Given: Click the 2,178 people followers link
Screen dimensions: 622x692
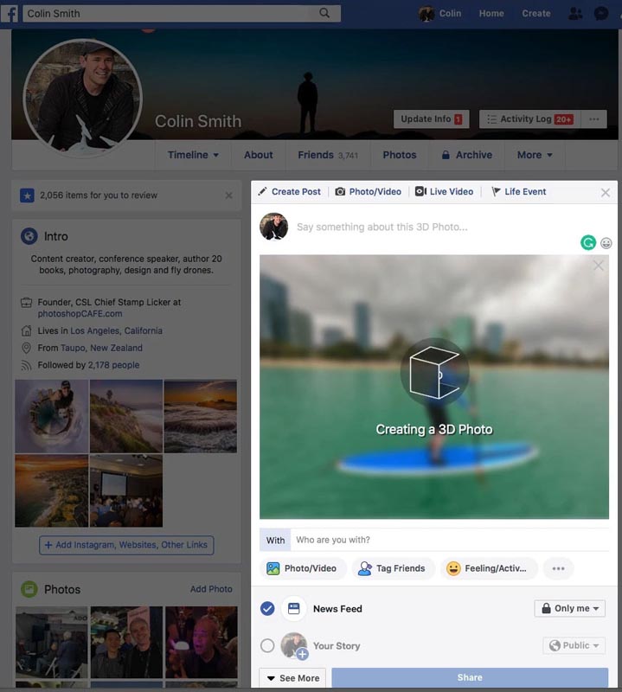Looking at the screenshot, I should click(x=113, y=365).
